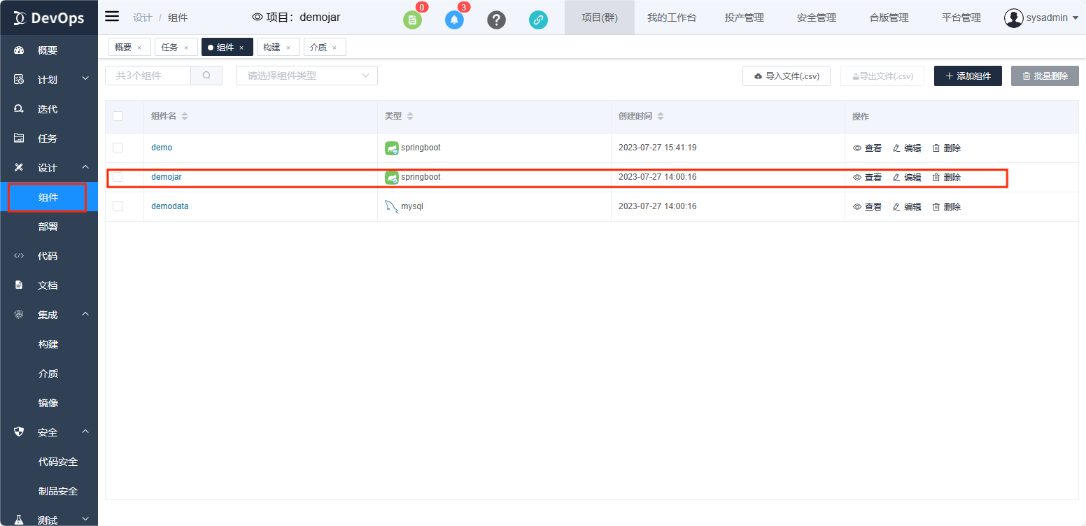Switch to 合版管理 top navigation tab
Screen dimensions: 1086x526
889,17
